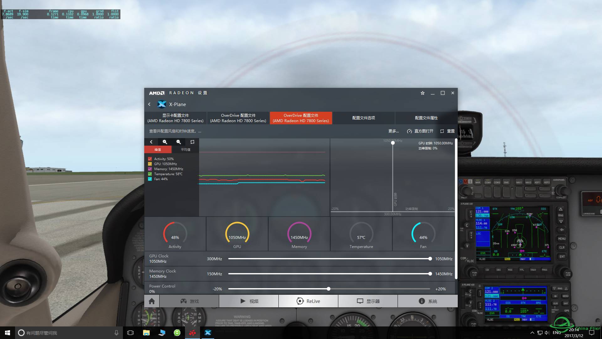This screenshot has width=602, height=339.
Task: Go to Radeon Settings home
Action: pos(152,301)
